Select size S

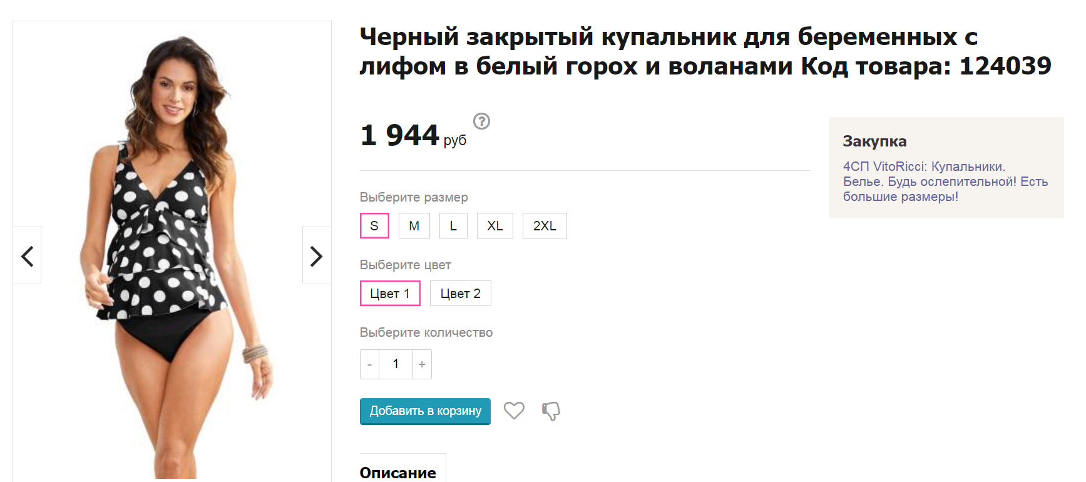(374, 226)
